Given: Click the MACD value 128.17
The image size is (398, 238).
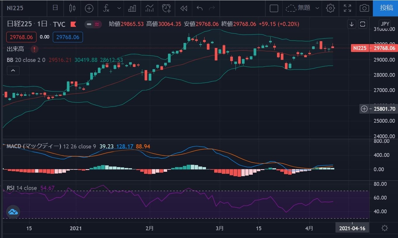Looking at the screenshot, I should coord(125,146).
